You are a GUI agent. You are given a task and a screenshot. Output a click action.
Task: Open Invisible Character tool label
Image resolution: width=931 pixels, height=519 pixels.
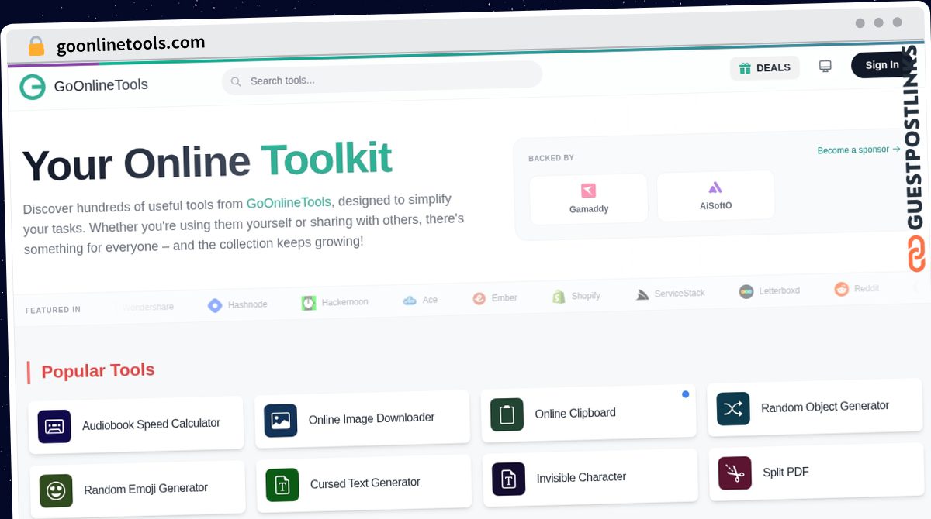[x=581, y=477]
